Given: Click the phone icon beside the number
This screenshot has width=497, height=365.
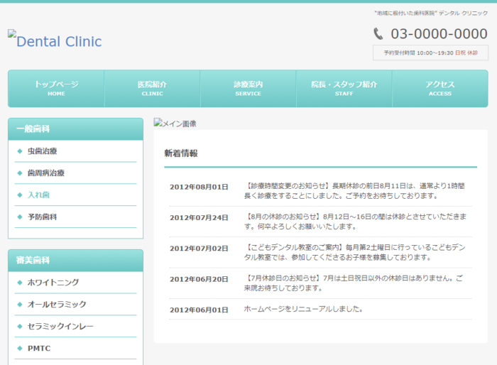Looking at the screenshot, I should point(378,33).
